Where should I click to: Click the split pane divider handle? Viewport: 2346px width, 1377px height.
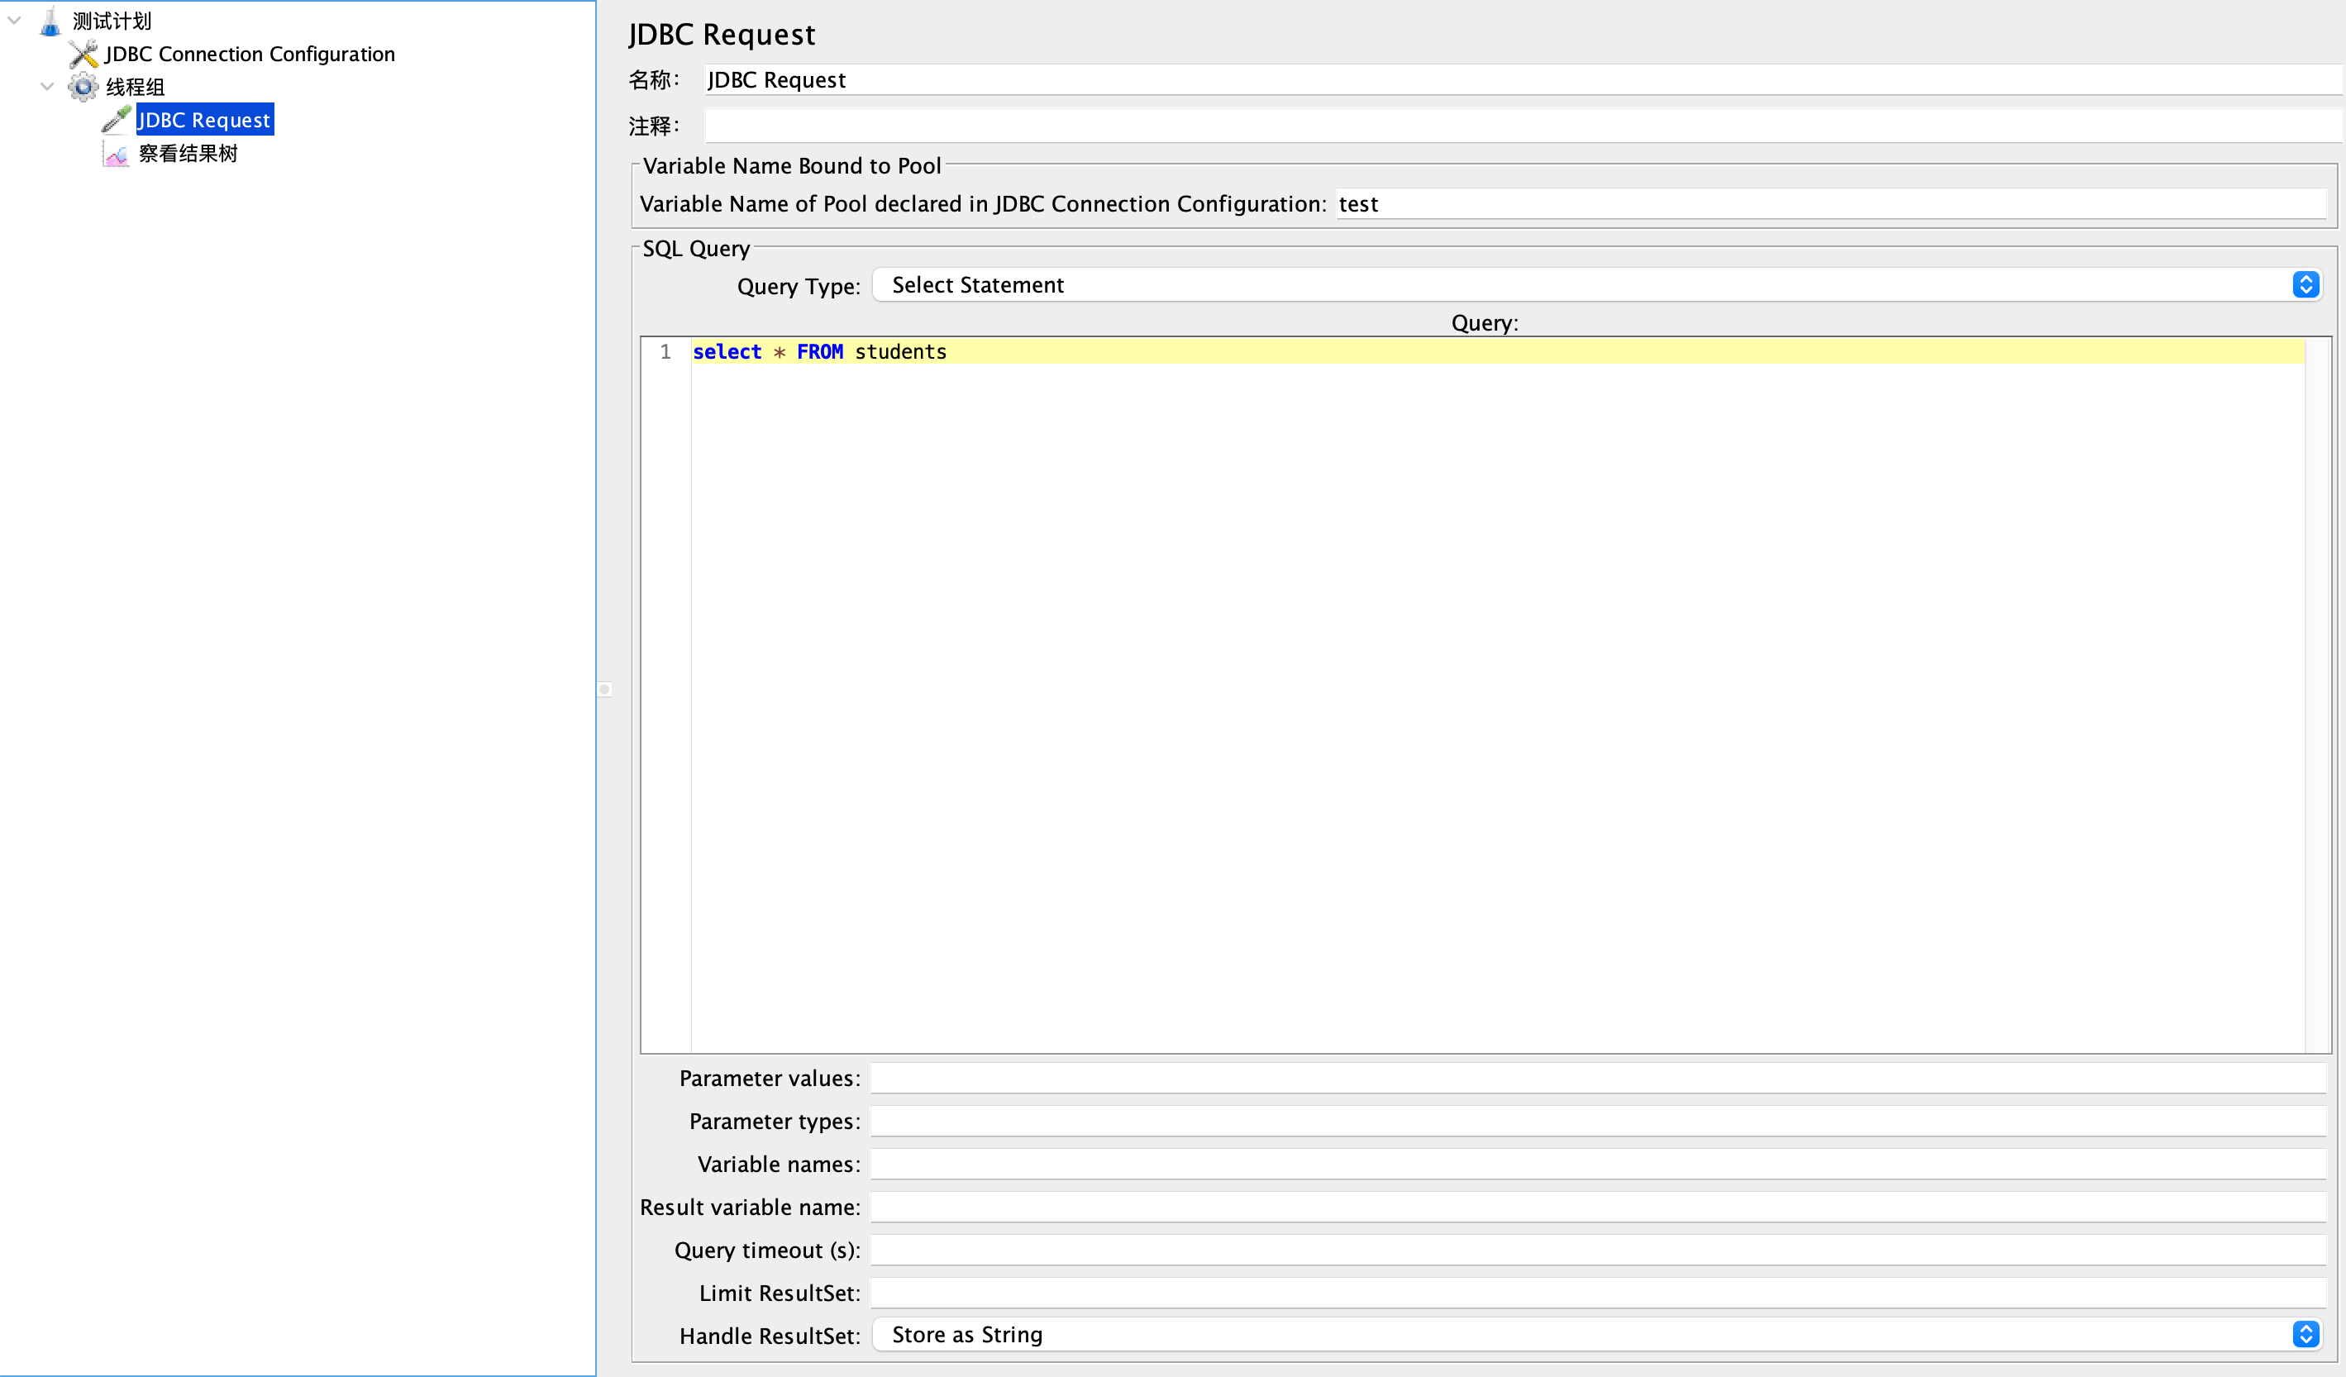tap(604, 689)
